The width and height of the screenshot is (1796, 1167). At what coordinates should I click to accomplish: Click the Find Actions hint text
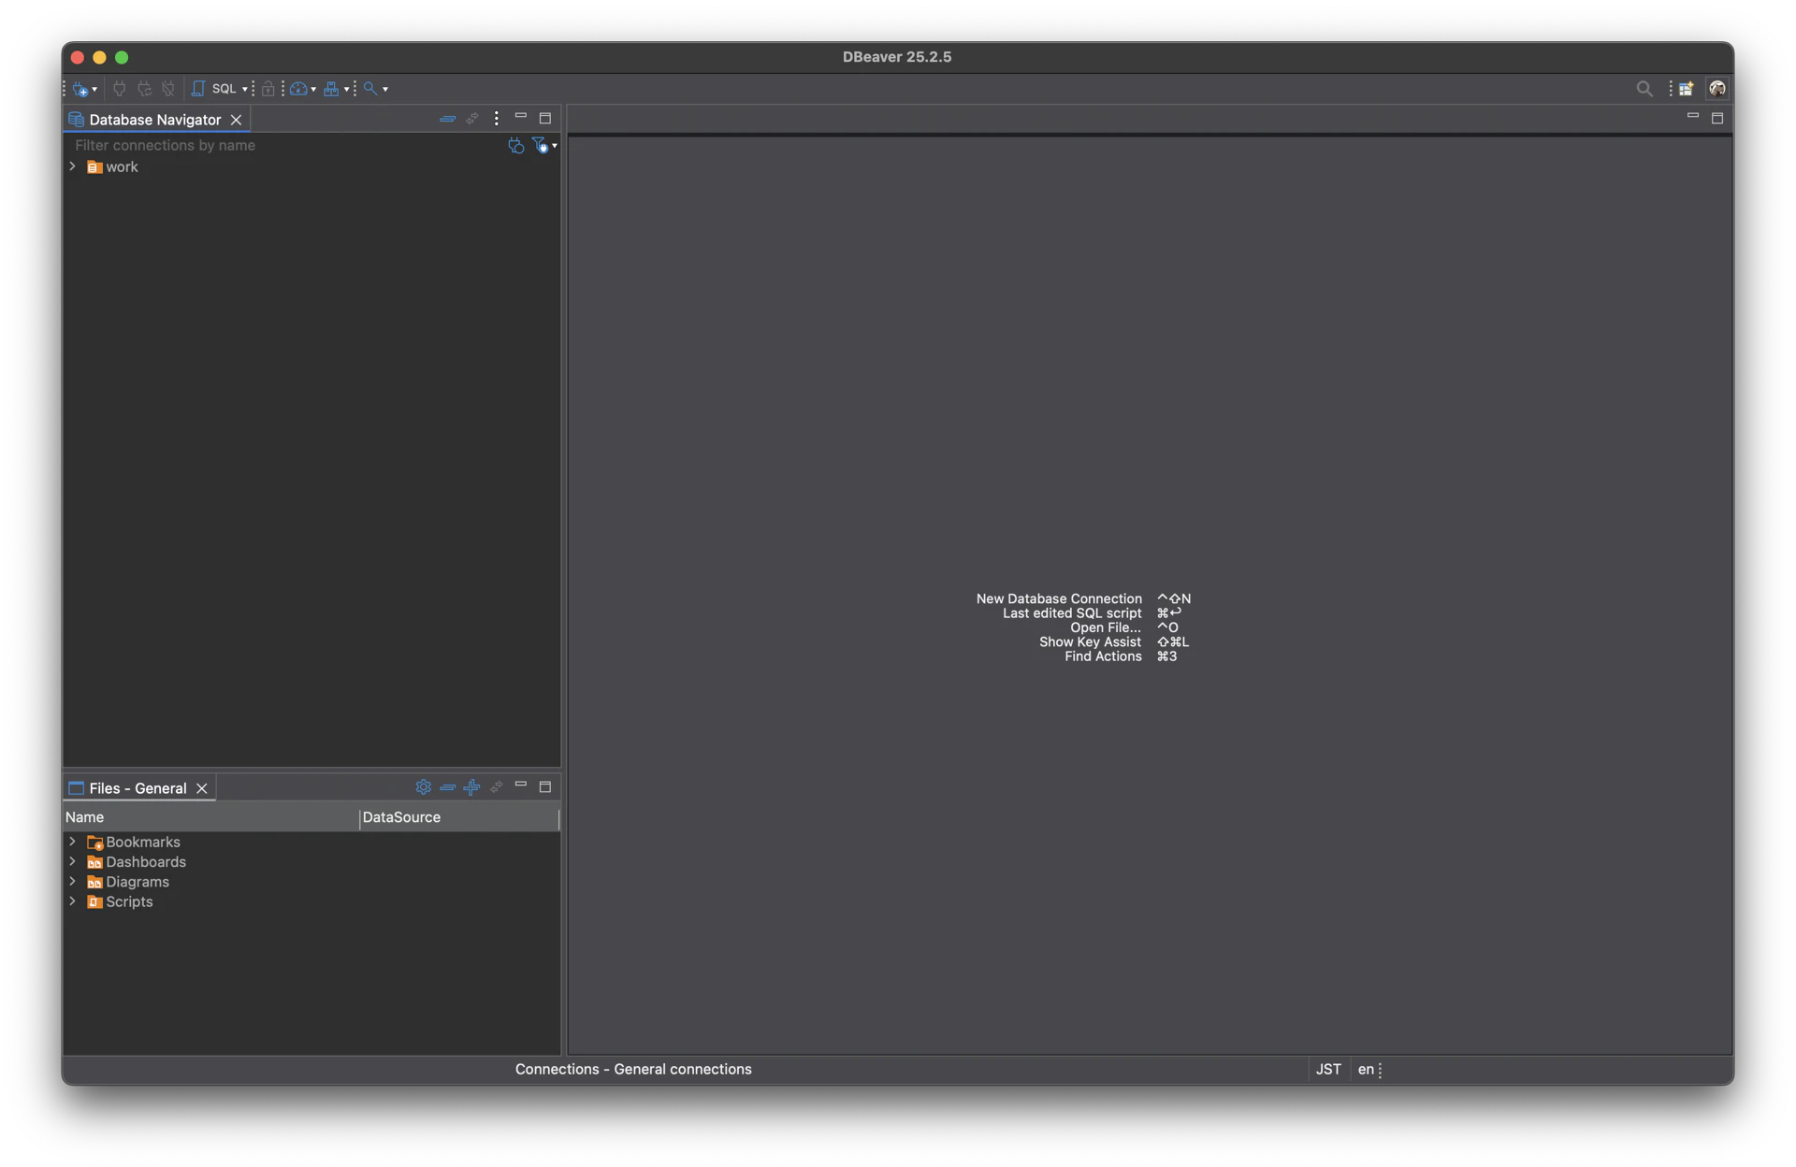(1103, 656)
